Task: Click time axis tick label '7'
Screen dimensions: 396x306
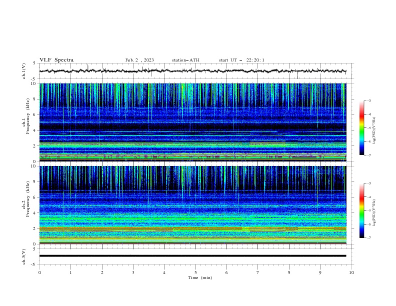Action: coord(258,272)
